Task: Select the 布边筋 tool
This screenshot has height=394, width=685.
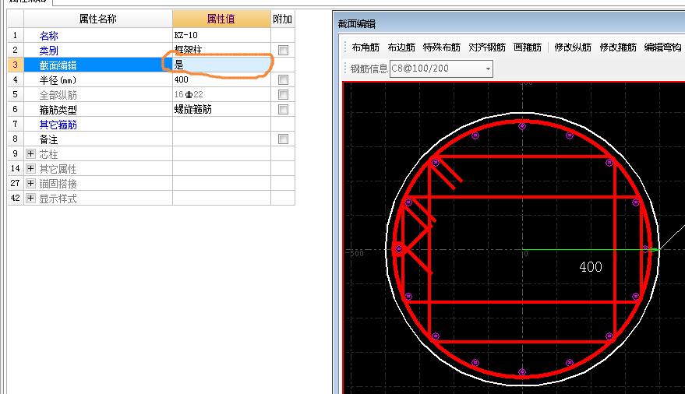Action: (x=401, y=47)
